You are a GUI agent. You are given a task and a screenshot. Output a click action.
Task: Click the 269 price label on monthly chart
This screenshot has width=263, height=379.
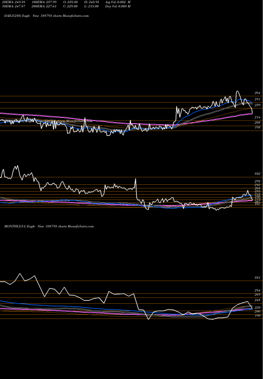coord(257,295)
